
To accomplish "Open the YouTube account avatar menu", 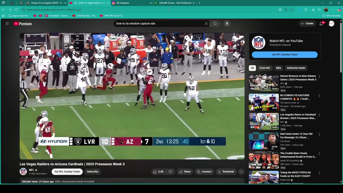I will tap(331, 24).
